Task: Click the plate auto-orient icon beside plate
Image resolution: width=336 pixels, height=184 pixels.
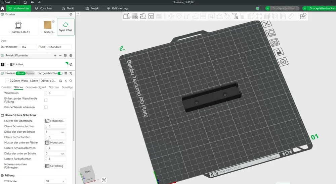Action: [270, 33]
